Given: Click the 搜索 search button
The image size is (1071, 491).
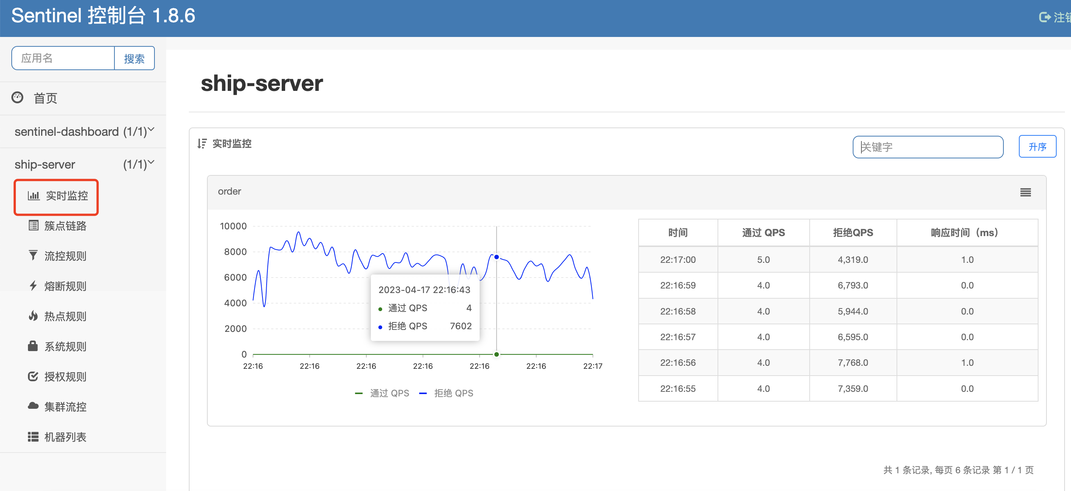Looking at the screenshot, I should [x=134, y=58].
